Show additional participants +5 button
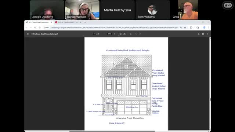Viewport: 235px width, 132px height. click(228, 5)
